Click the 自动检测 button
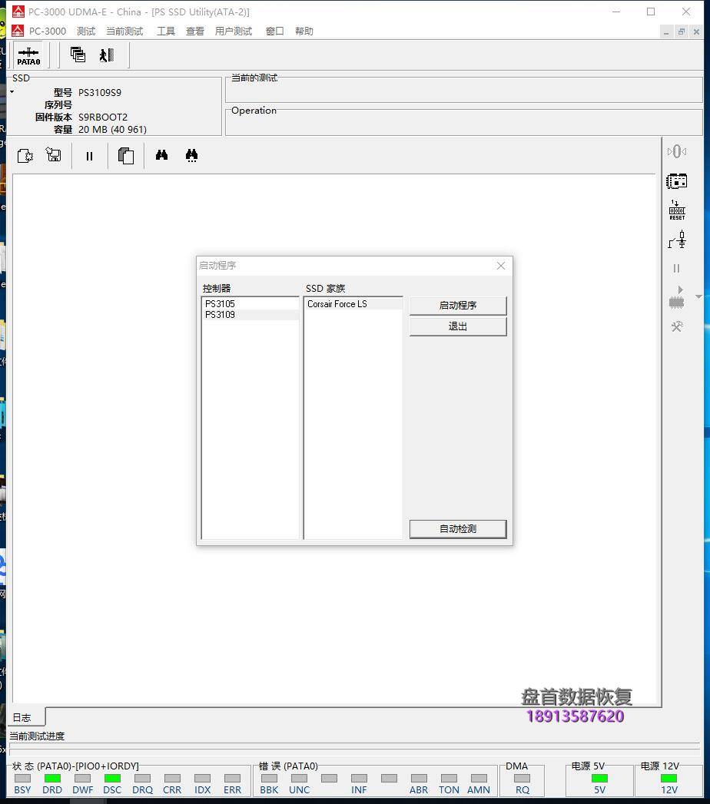The width and height of the screenshot is (710, 804). pos(457,528)
